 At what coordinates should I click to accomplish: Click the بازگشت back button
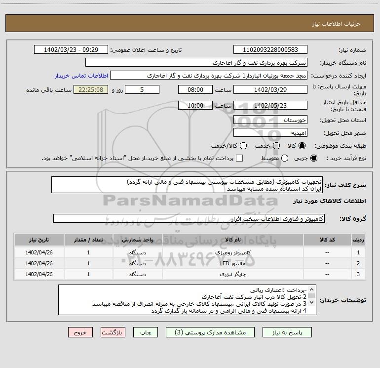point(113,332)
